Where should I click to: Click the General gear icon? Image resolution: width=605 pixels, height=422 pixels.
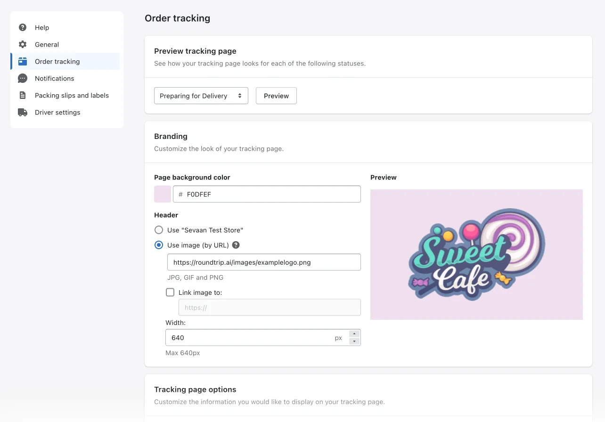click(x=23, y=44)
